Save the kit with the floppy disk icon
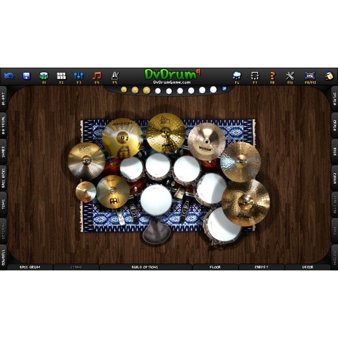This screenshot has height=338, width=338. pyautogui.click(x=27, y=76)
